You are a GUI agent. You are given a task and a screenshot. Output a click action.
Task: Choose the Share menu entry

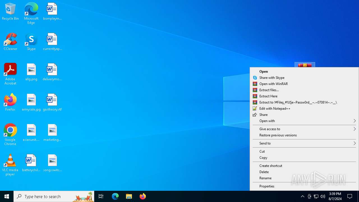[304, 115]
